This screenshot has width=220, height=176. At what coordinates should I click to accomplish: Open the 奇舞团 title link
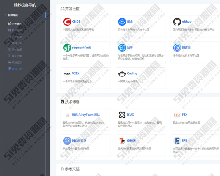click(x=131, y=141)
